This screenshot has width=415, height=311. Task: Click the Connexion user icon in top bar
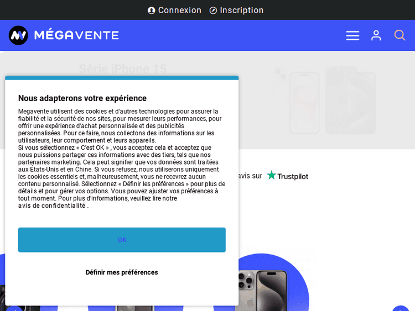tap(152, 10)
